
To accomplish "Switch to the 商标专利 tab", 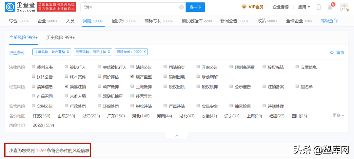I will coord(159,21).
